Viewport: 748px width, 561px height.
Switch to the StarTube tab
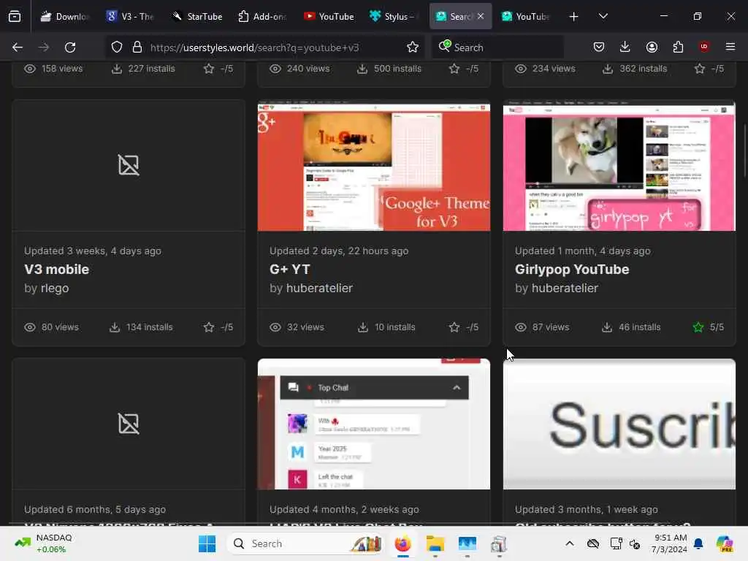[197, 17]
